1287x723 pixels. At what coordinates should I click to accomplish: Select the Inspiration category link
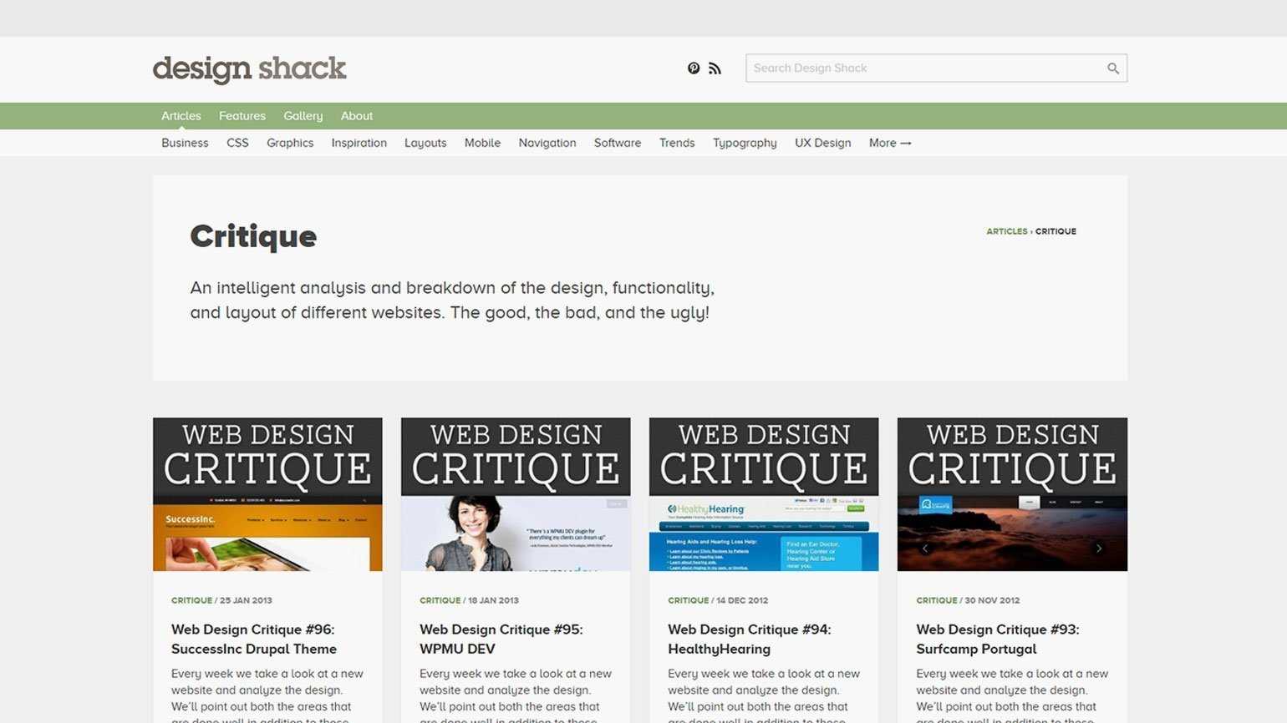tap(359, 143)
